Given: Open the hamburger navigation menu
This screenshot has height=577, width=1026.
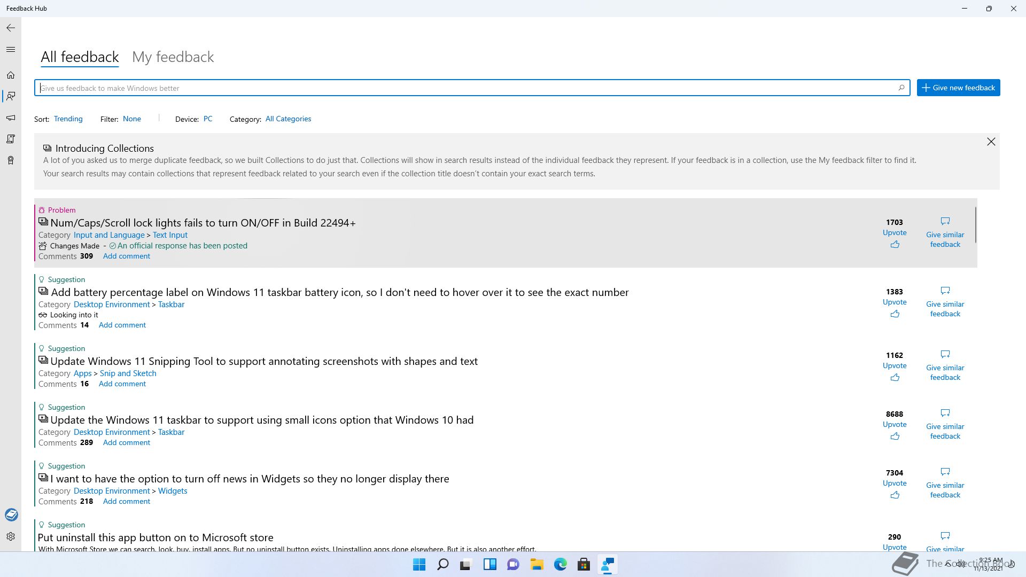Looking at the screenshot, I should [11, 50].
